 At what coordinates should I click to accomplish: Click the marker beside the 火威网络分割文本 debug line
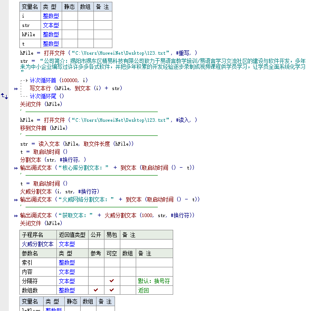coord(16,200)
